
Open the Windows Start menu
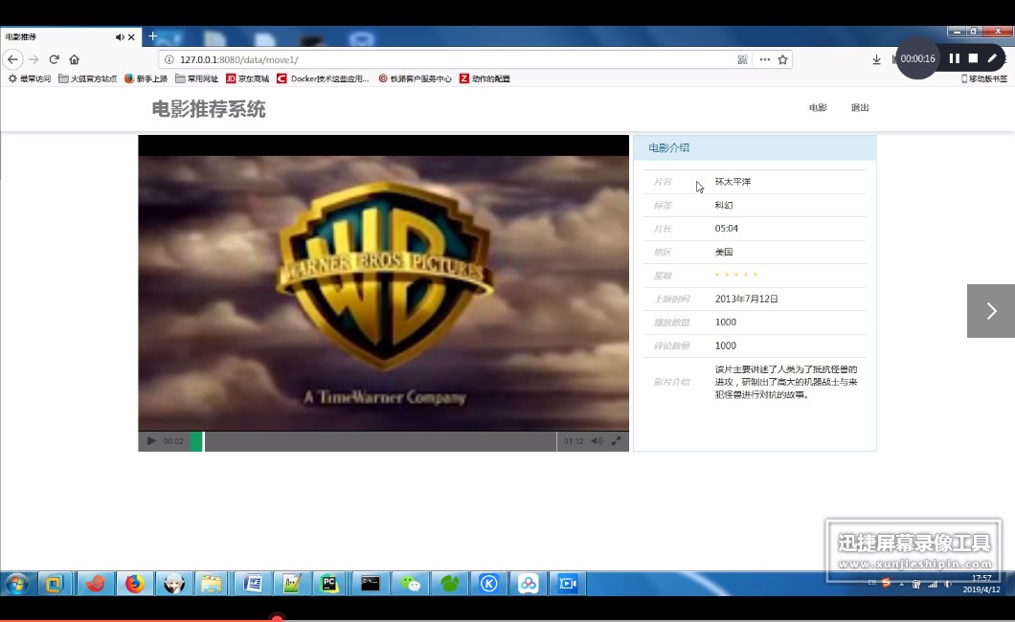17,584
